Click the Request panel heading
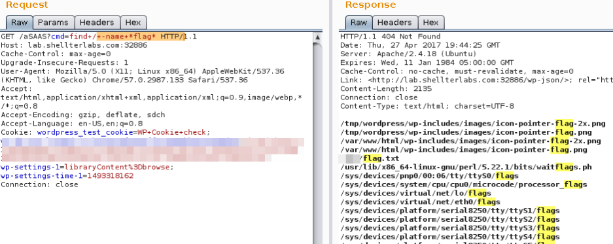Viewport: 613px width, 244px height. point(27,5)
